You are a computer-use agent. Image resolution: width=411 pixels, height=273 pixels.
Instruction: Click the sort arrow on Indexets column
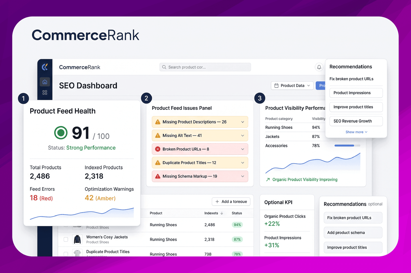(222, 213)
